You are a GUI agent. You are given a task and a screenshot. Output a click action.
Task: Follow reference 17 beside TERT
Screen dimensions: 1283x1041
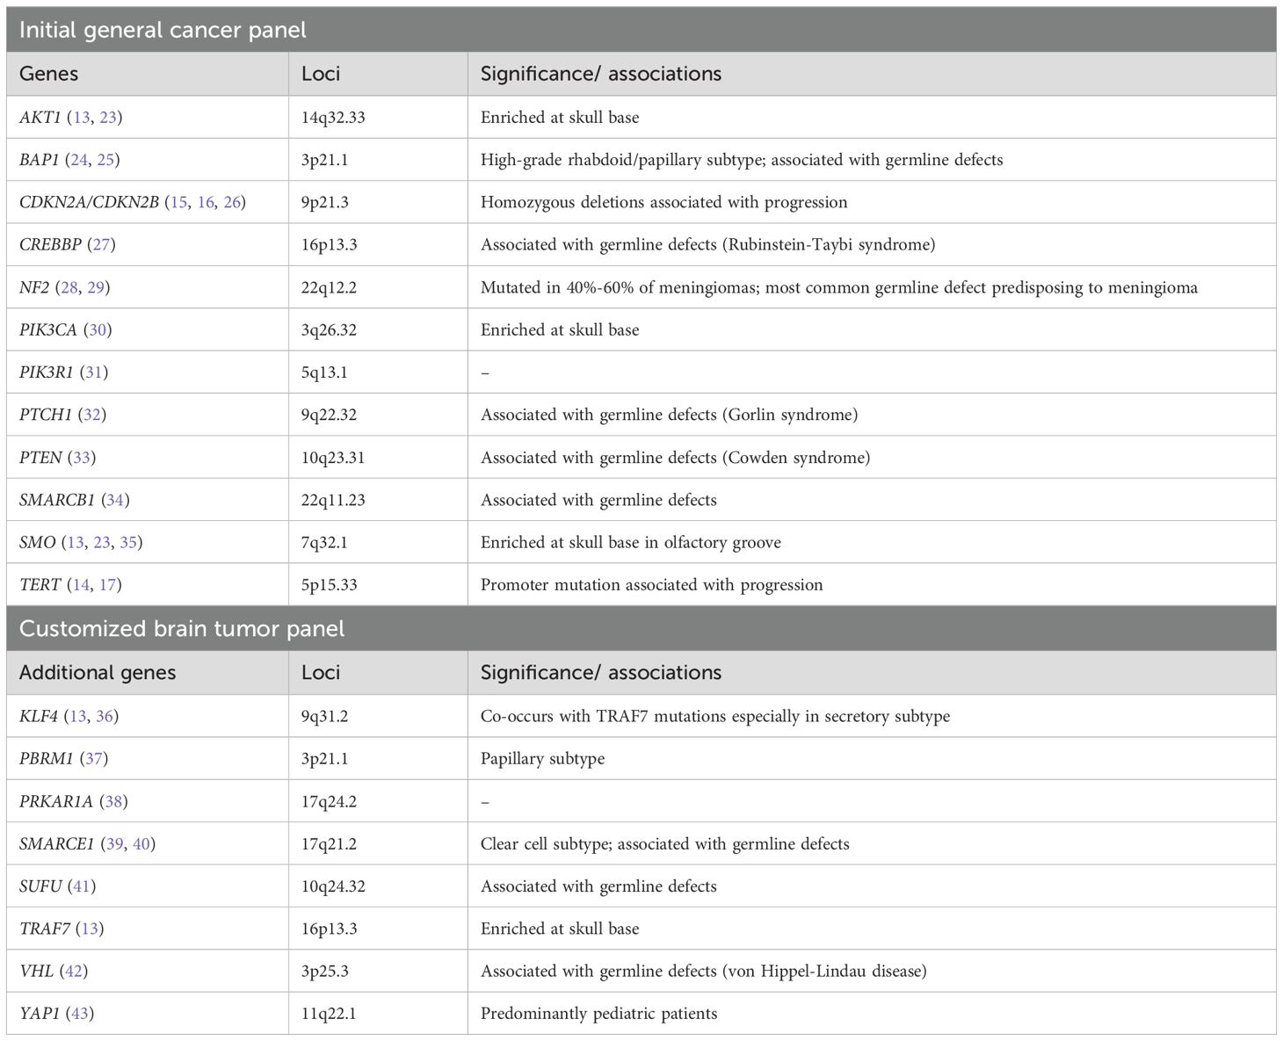click(x=108, y=585)
